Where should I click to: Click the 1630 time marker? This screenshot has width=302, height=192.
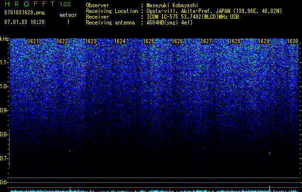(292, 41)
